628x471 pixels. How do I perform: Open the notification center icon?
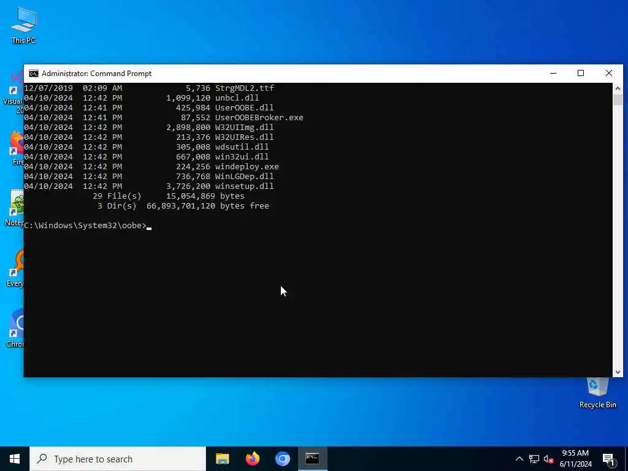pos(608,459)
